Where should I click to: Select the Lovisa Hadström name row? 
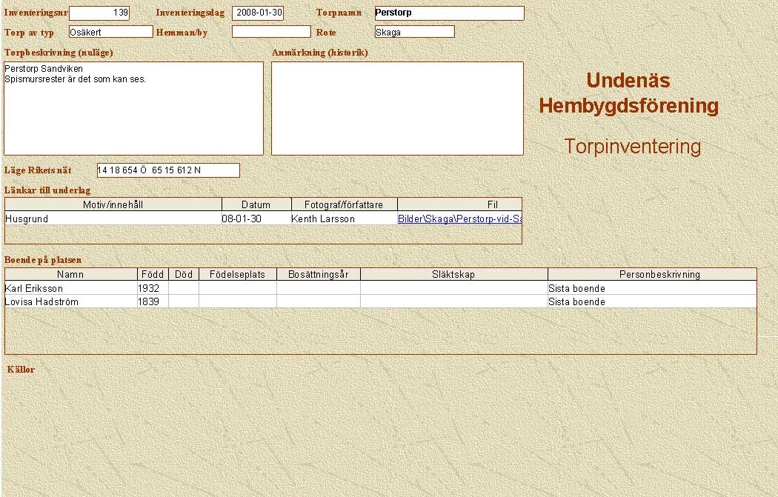pyautogui.click(x=70, y=301)
